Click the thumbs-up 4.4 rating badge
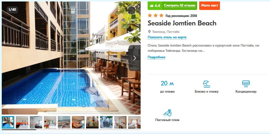Image resolution: width=270 pixels, height=134 pixels. coord(155,5)
